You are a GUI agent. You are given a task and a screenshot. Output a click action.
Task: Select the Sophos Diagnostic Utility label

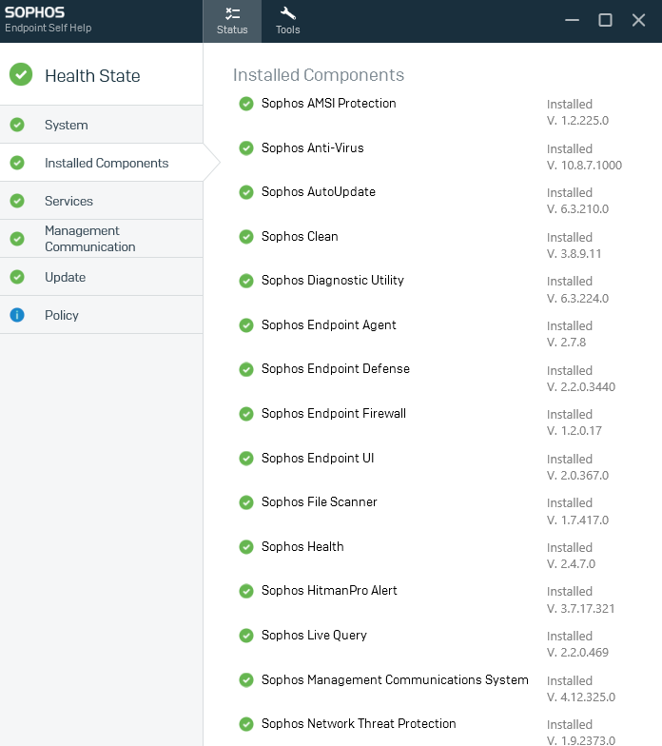(333, 280)
